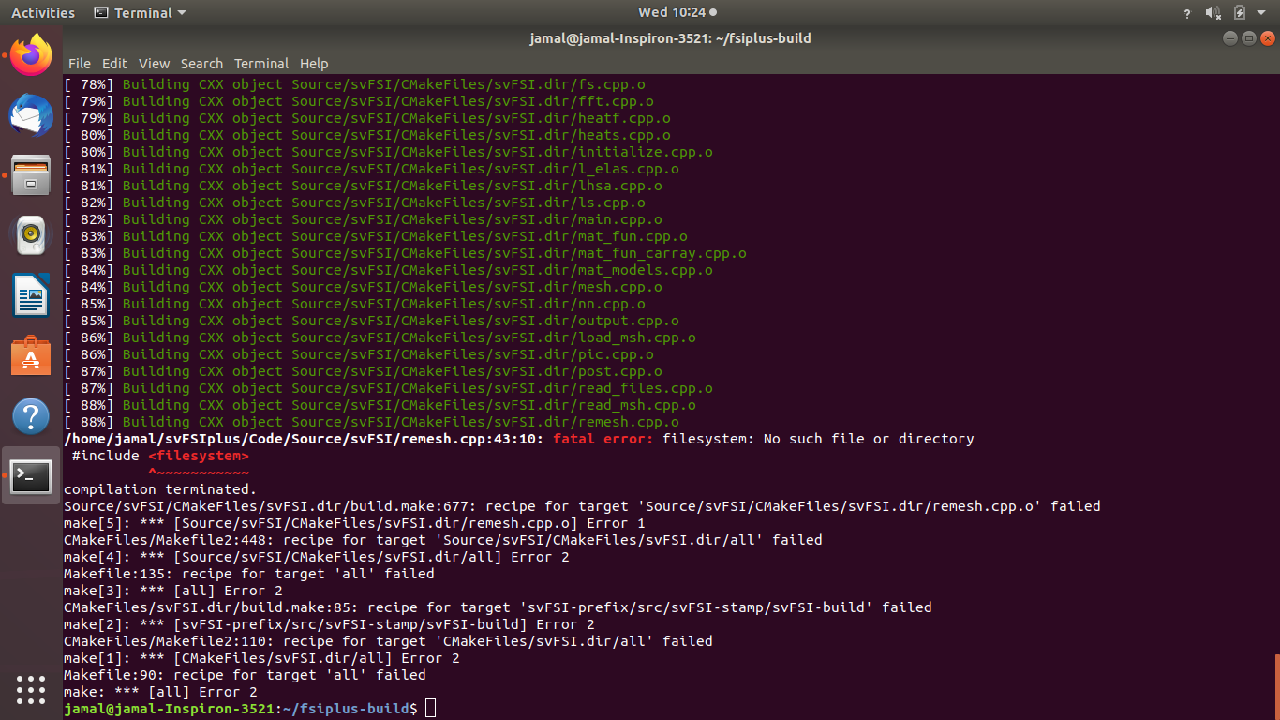
Task: Click the build.make:85 svFSI-build failed line
Action: [x=498, y=607]
